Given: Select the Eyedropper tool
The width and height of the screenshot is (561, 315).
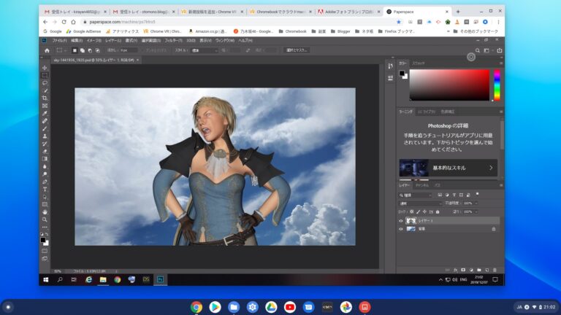Looking at the screenshot, I should 45,113.
